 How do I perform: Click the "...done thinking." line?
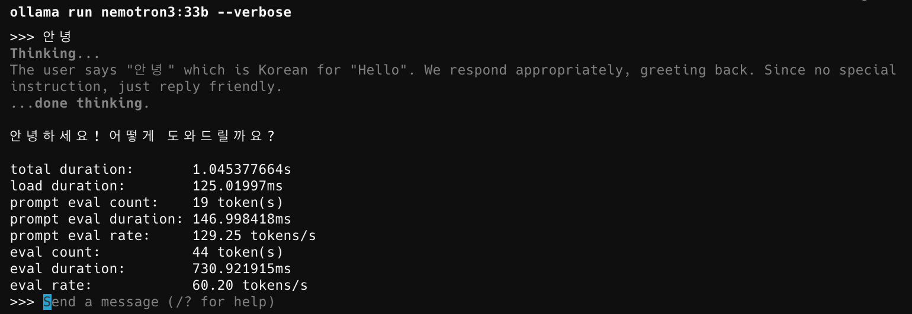pyautogui.click(x=81, y=103)
